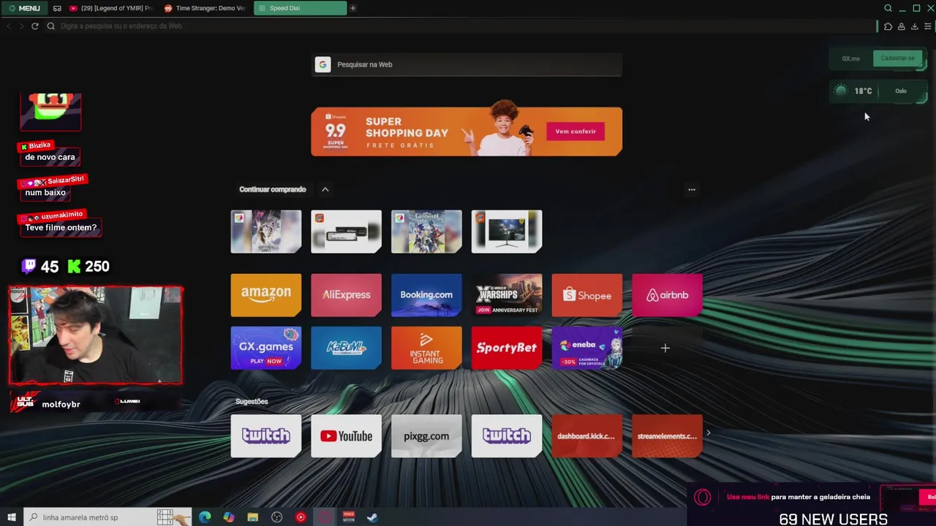Switch to the Legend of YMIR YouTube tab
936x526 pixels.
[x=110, y=8]
